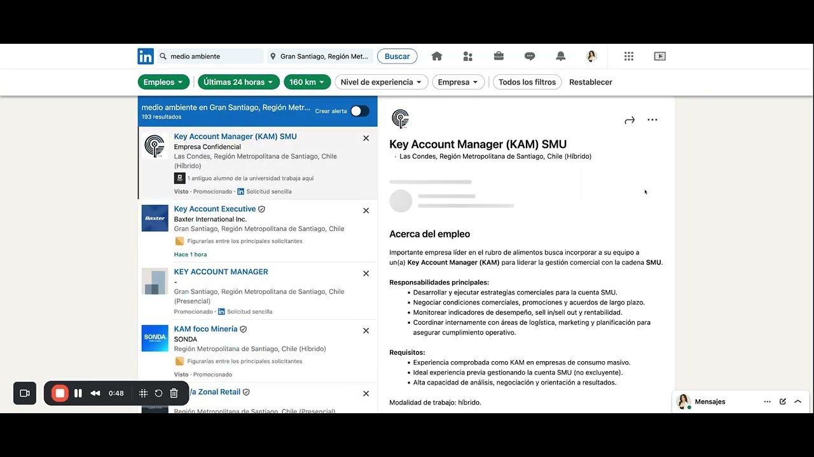Pause the screen recording
This screenshot has height=457, width=814.
click(x=78, y=394)
